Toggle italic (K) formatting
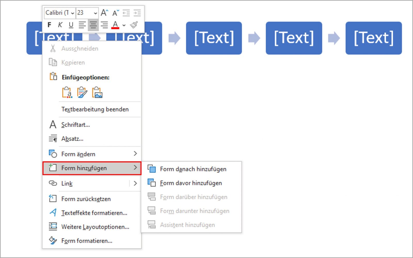The width and height of the screenshot is (413, 258). pyautogui.click(x=60, y=25)
